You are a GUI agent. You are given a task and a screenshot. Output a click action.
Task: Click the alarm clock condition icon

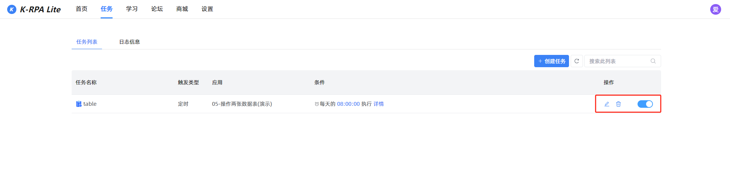(317, 104)
